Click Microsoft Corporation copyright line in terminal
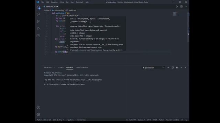The image size is (220, 123). click(71, 75)
